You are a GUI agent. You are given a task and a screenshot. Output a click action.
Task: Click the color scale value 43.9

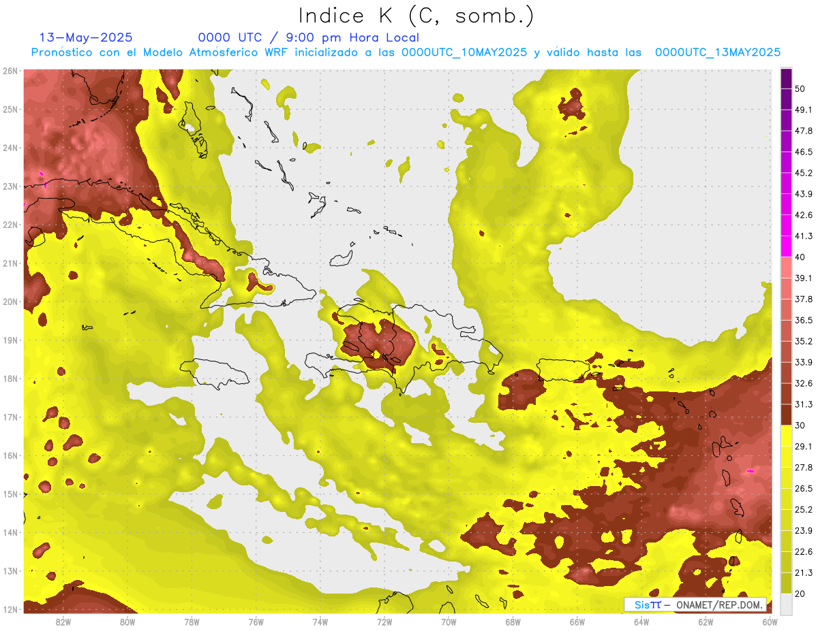(804, 194)
